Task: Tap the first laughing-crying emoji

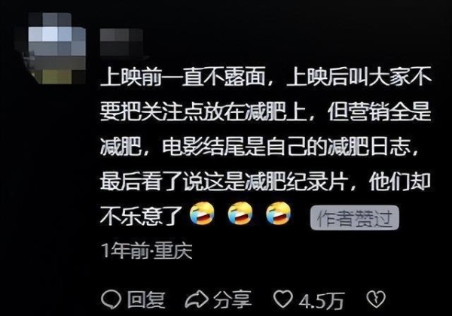Action: tap(202, 214)
